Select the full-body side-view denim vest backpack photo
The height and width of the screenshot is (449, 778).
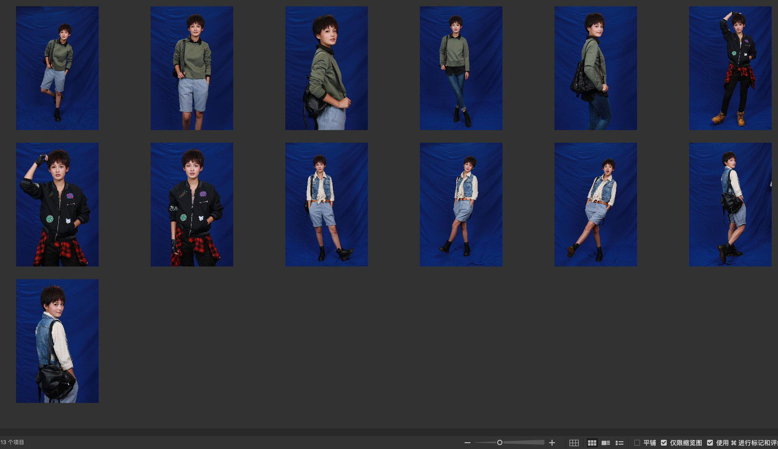pyautogui.click(x=730, y=204)
